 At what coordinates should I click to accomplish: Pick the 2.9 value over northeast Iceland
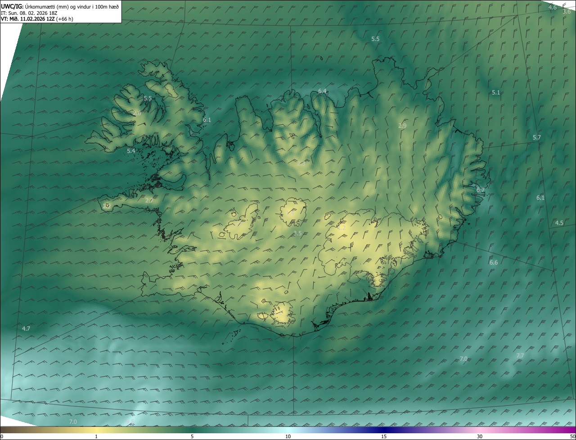[x=402, y=126]
